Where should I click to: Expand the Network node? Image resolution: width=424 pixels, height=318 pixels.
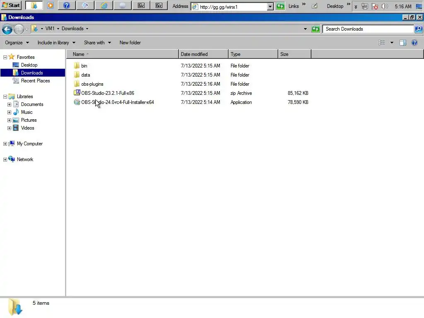(5, 159)
